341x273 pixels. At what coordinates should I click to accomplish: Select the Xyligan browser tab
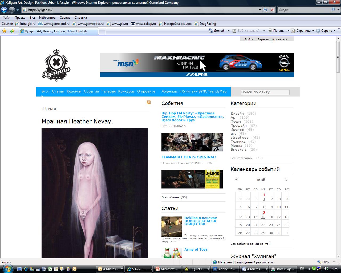point(58,31)
